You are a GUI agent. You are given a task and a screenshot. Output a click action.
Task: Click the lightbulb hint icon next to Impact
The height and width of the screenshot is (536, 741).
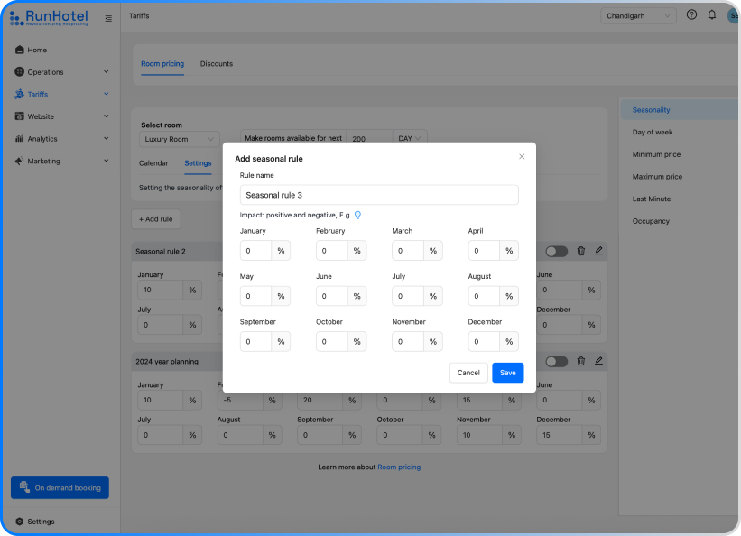pos(357,215)
